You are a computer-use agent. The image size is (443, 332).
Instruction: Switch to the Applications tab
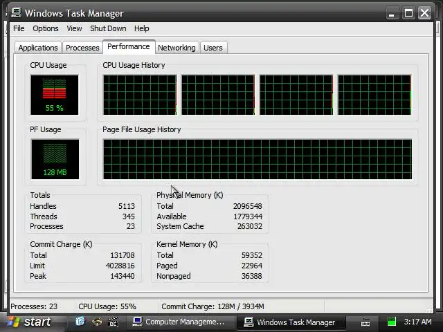tap(38, 48)
